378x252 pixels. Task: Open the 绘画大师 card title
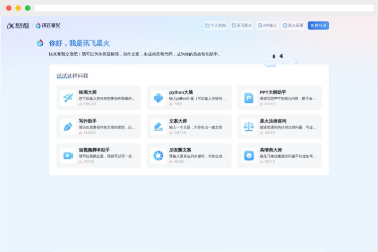(x=88, y=92)
